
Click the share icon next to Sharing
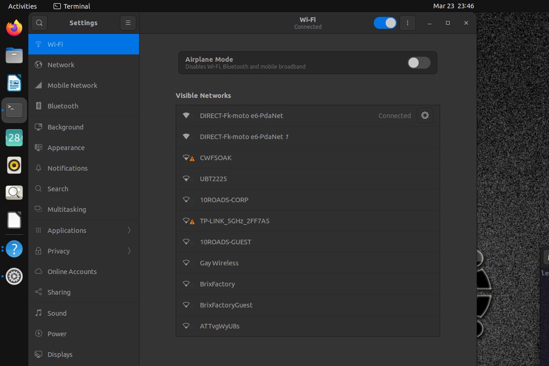(38, 292)
